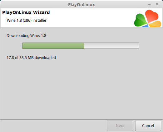Click the empty gray wizard content area
The height and width of the screenshot is (132, 163).
(x=81, y=89)
